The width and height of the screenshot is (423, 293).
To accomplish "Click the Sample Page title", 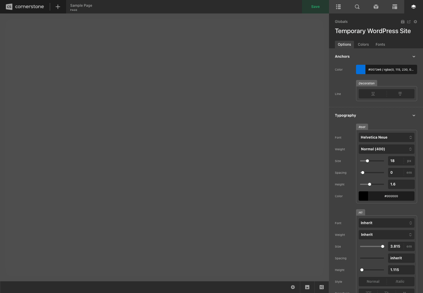I will point(81,6).
